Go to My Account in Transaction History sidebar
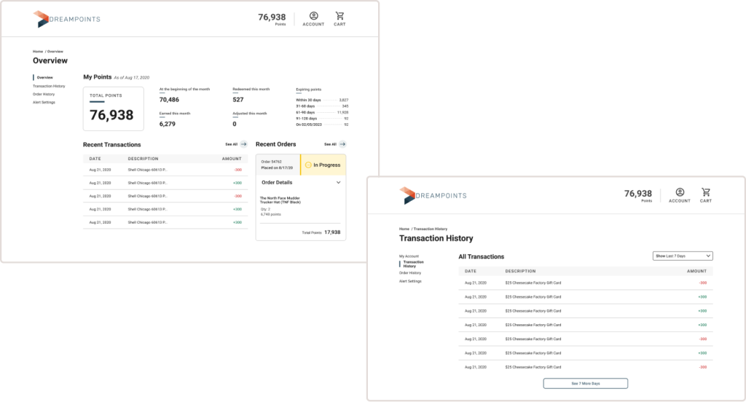 pos(409,256)
